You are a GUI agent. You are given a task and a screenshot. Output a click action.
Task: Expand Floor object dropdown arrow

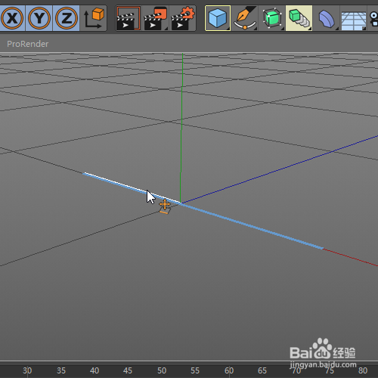[364, 29]
